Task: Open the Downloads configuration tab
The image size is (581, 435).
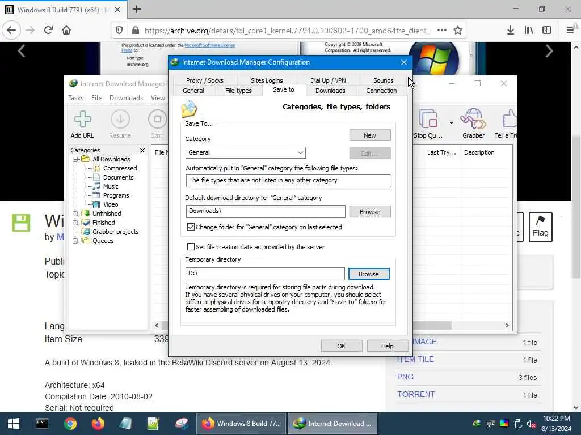Action: 330,91
